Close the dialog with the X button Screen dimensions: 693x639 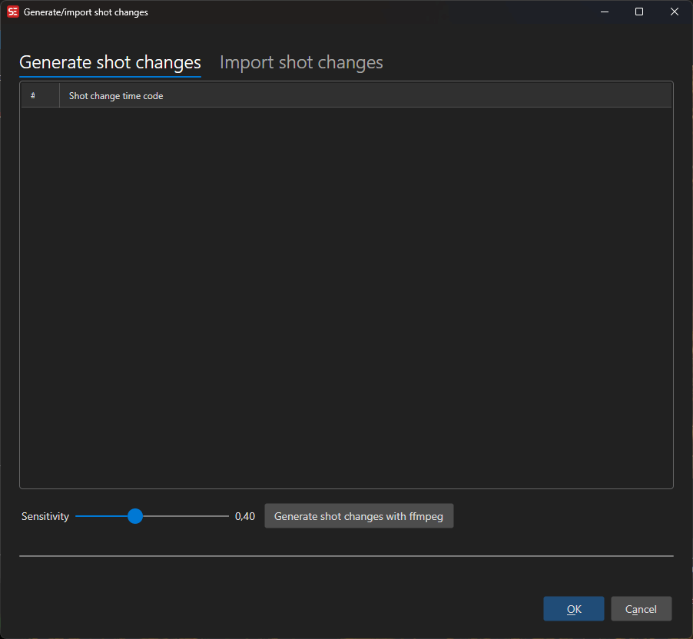(x=675, y=12)
